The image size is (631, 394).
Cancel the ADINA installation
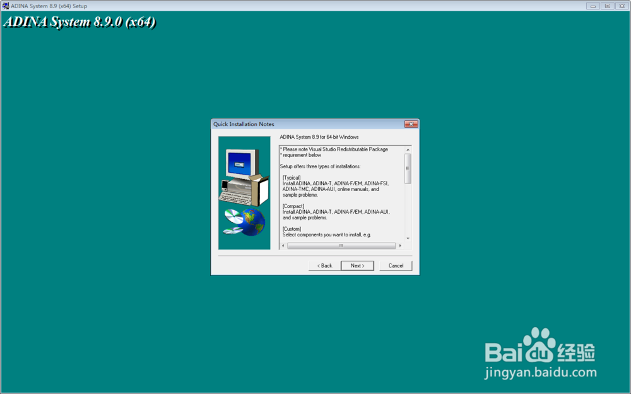click(x=396, y=266)
